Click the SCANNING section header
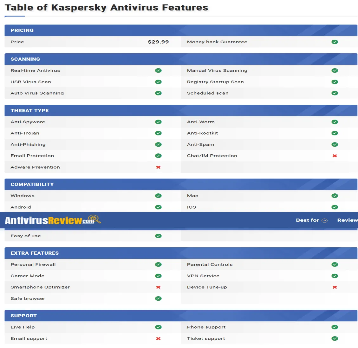This screenshot has height=348, width=358. point(181,59)
